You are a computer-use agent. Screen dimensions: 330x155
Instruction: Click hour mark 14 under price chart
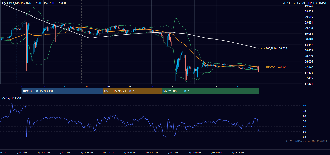[87, 86]
